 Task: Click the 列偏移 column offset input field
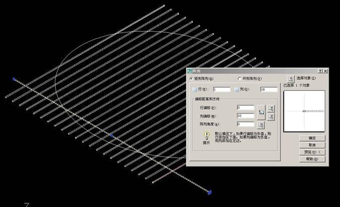coord(245,116)
